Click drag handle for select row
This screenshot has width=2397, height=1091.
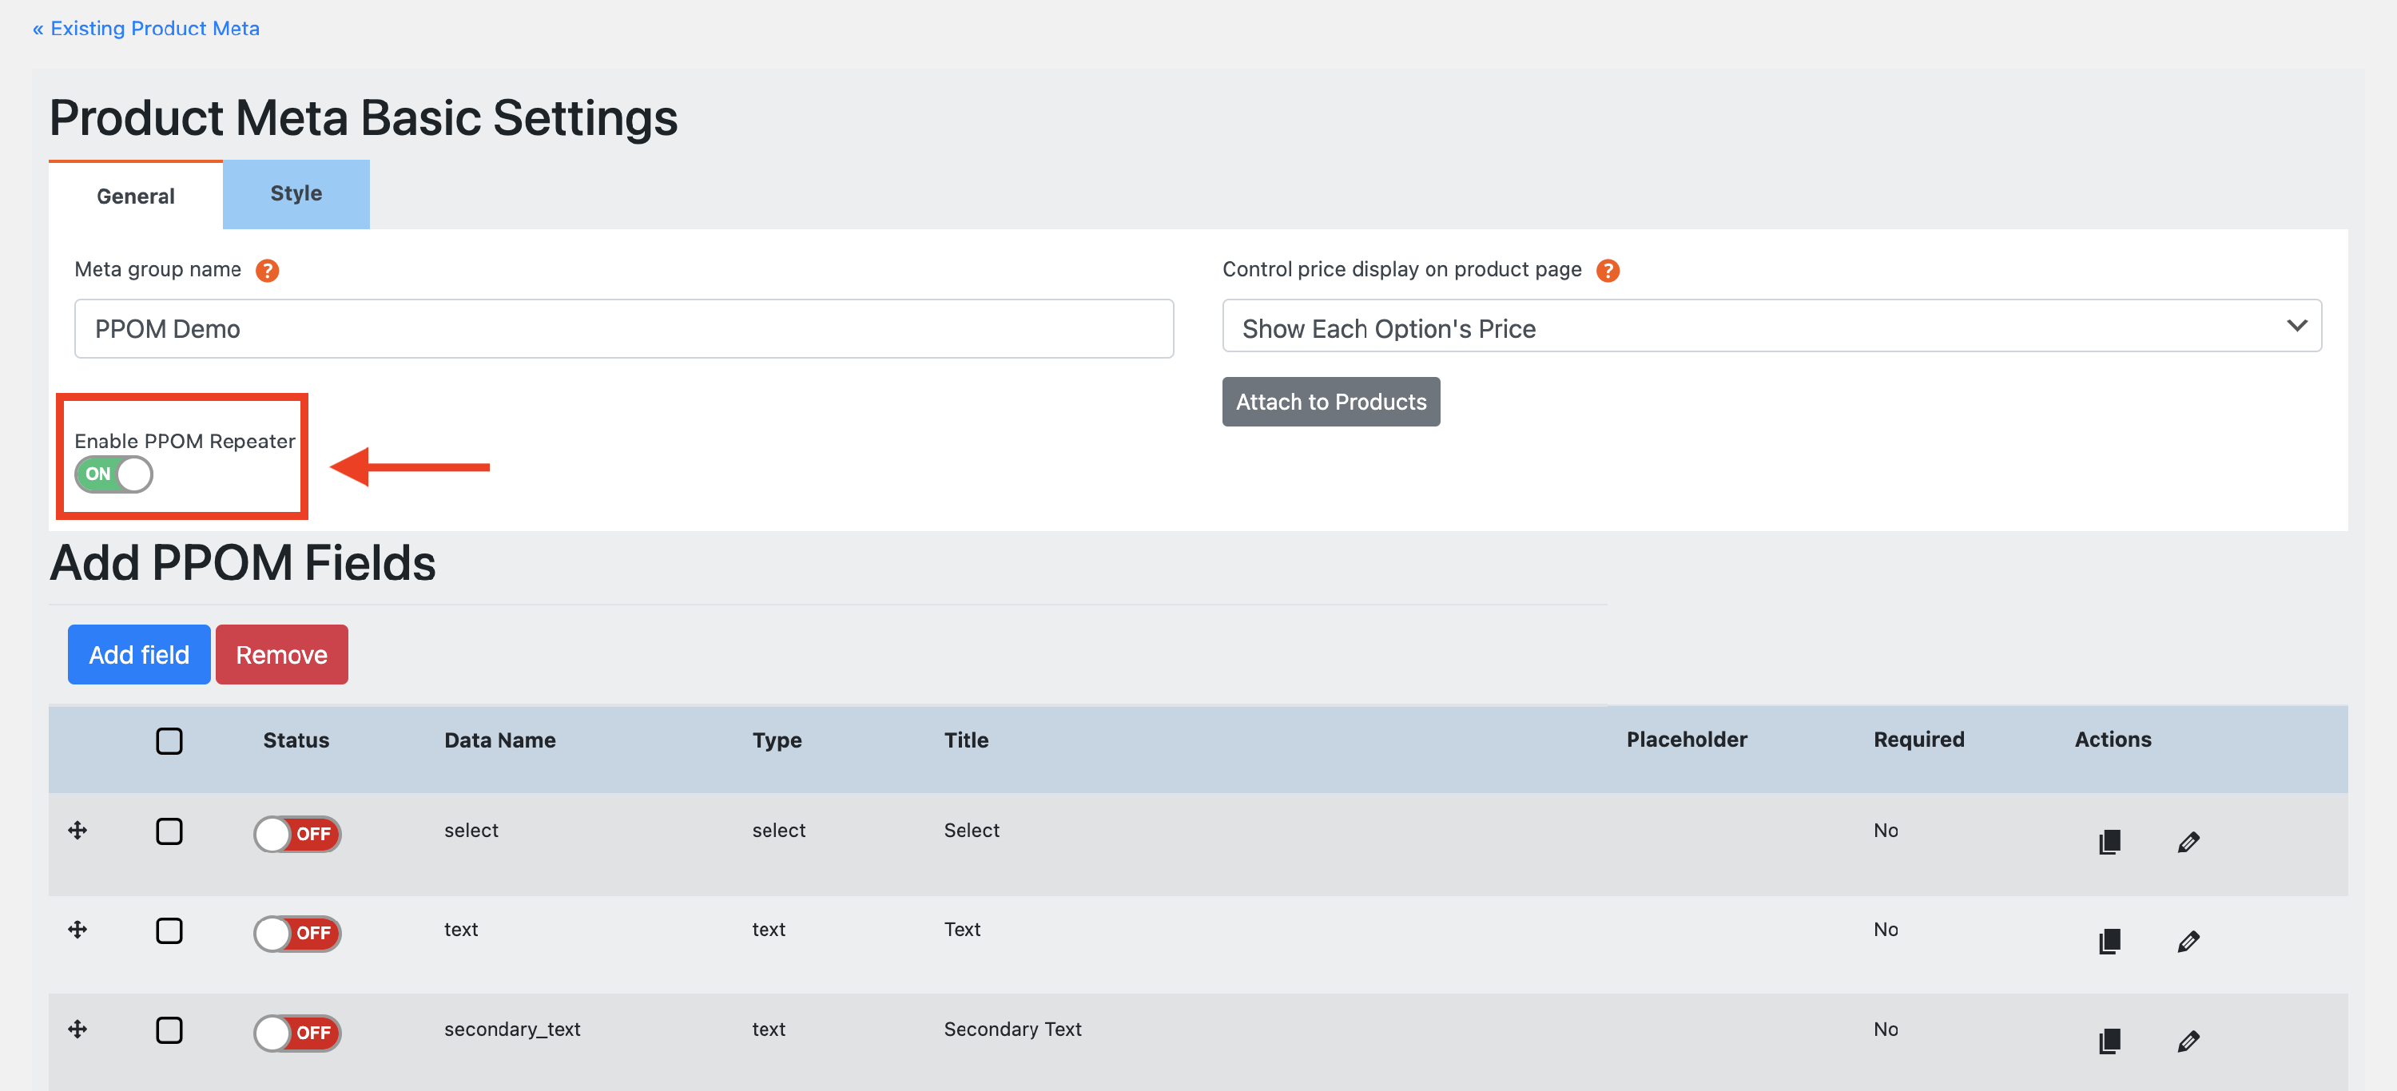[x=78, y=830]
